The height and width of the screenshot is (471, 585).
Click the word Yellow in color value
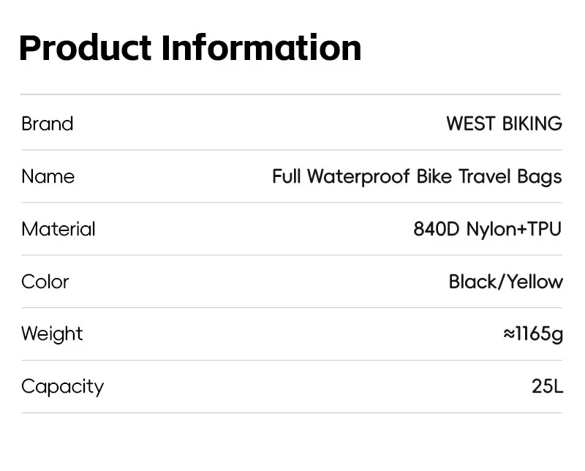[535, 282]
